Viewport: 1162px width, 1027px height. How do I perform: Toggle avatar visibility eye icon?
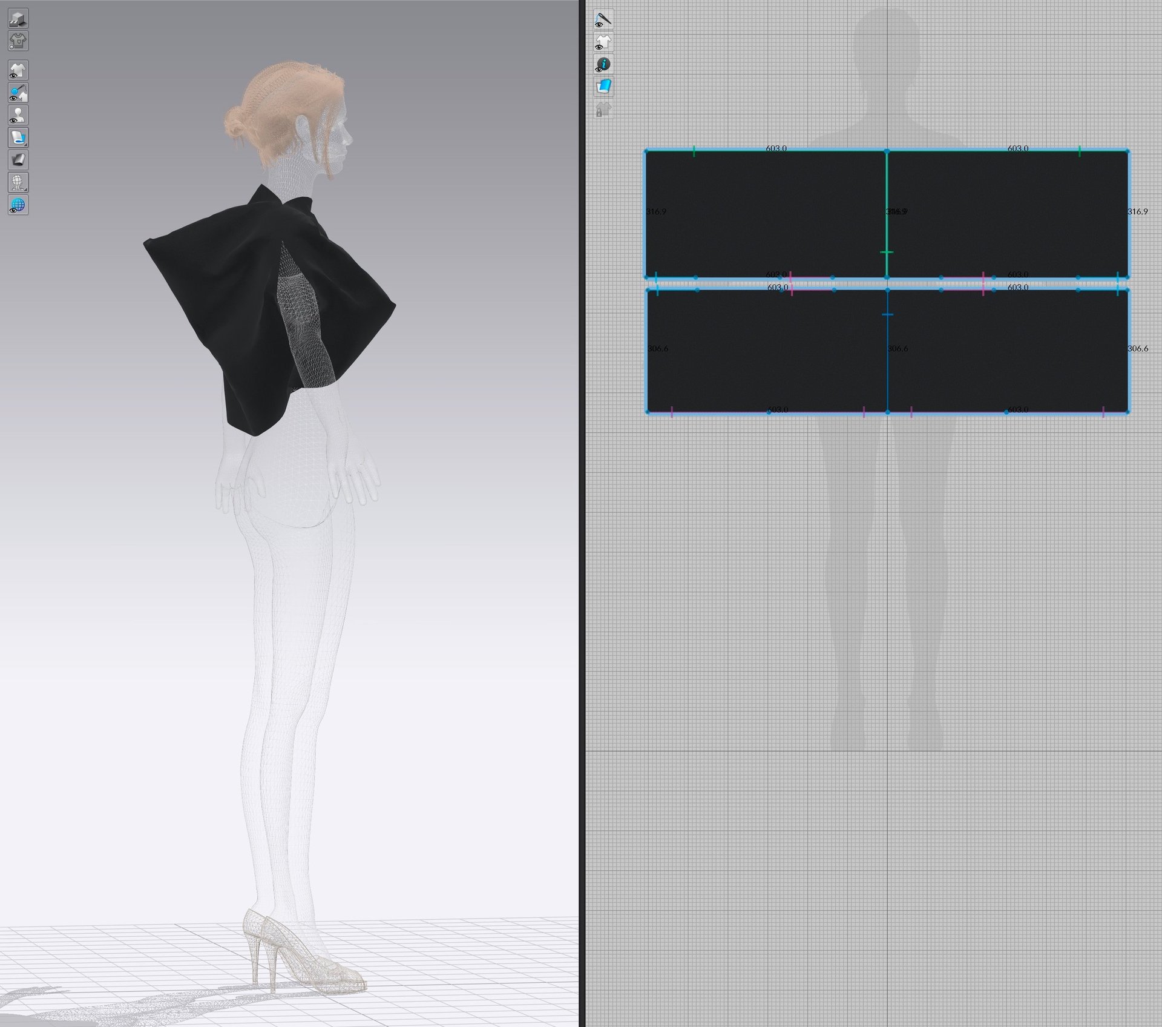(x=18, y=115)
